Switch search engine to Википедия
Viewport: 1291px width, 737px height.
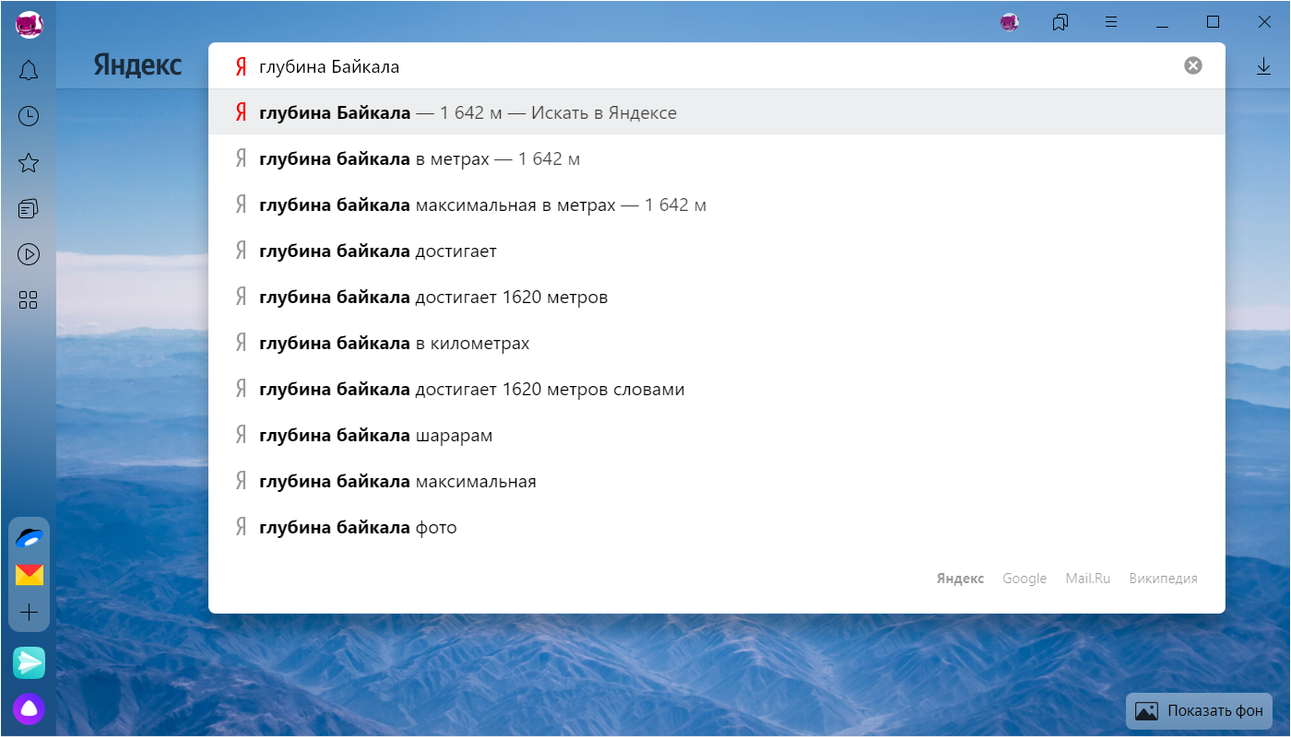coord(1163,579)
